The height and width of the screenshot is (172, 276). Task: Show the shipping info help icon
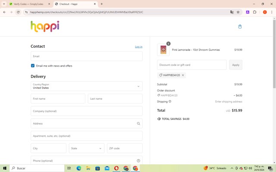coord(170,101)
